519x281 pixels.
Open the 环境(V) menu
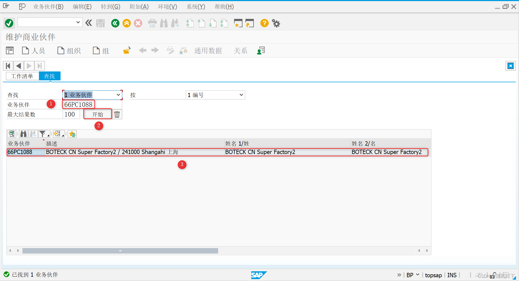click(x=168, y=7)
